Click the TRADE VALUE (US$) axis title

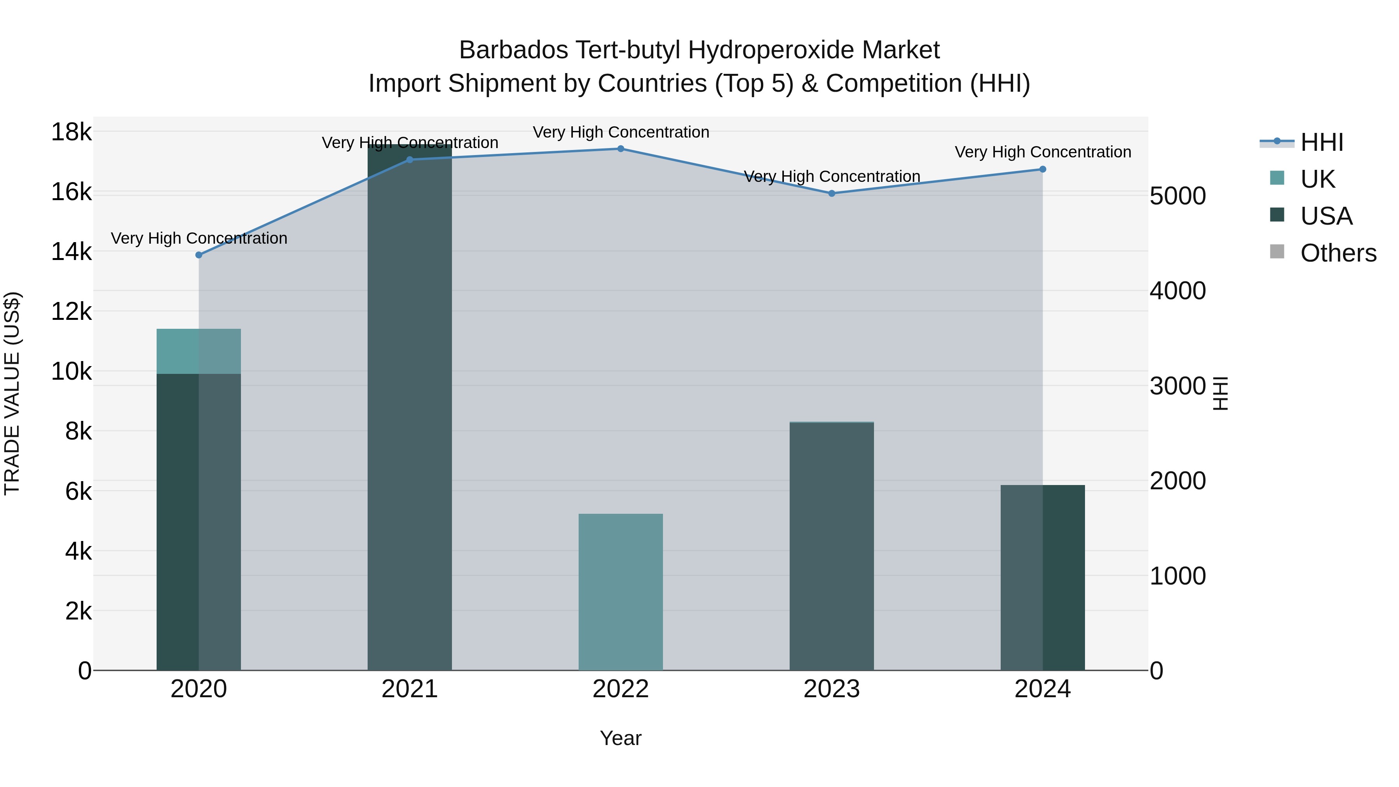(x=12, y=393)
